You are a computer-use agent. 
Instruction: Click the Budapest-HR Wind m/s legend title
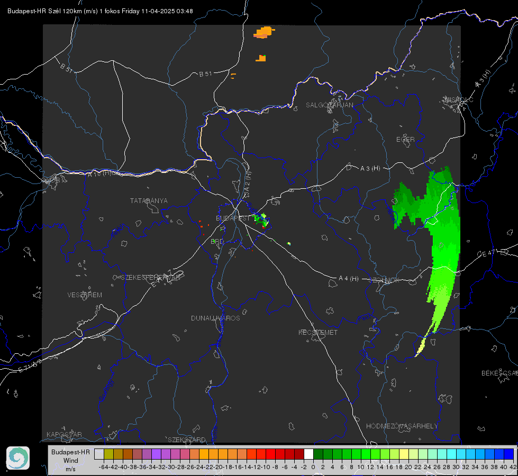(70, 461)
